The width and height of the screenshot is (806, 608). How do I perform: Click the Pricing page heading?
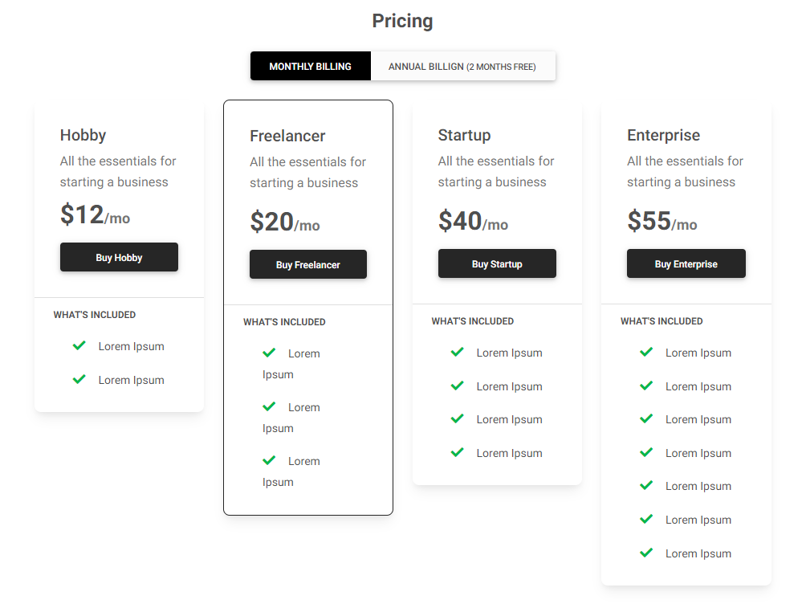[x=402, y=21]
